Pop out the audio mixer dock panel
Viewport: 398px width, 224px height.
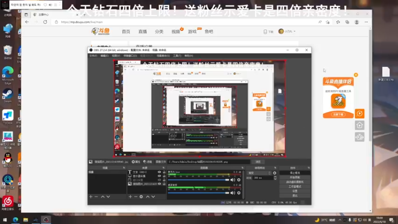242,168
